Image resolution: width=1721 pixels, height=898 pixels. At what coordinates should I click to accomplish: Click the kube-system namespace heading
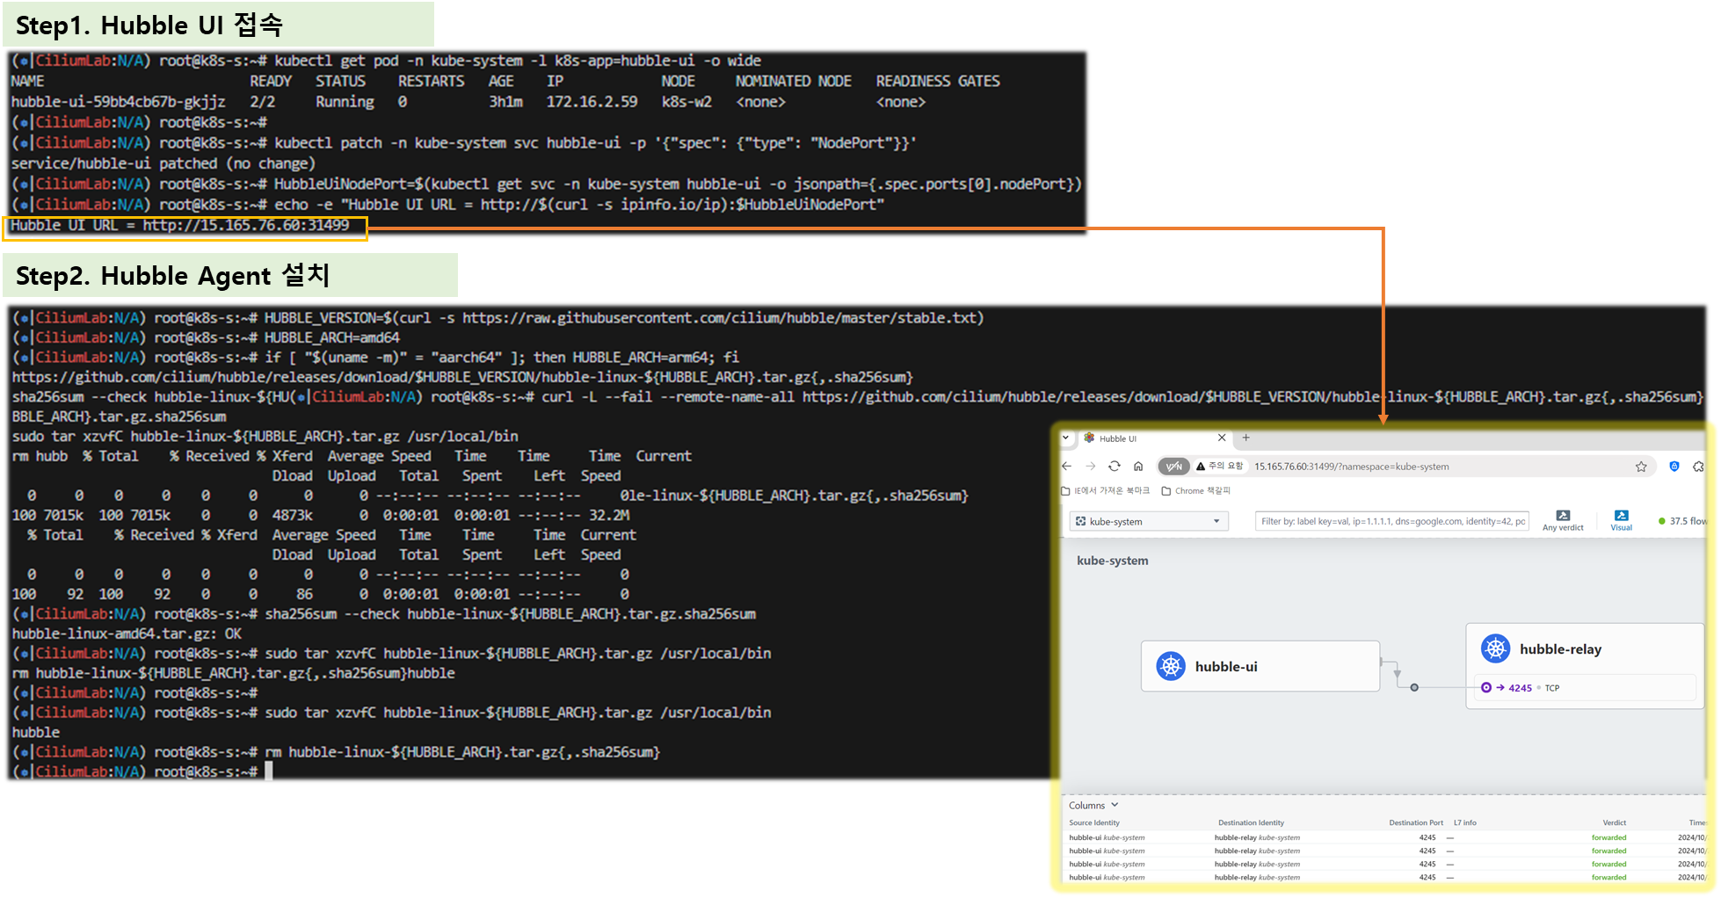1112,561
